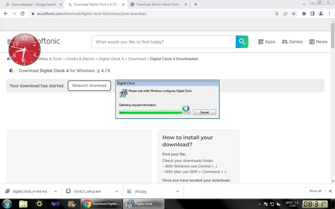Open the Digital Clock 4 breadcrumb link

[x=111, y=59]
